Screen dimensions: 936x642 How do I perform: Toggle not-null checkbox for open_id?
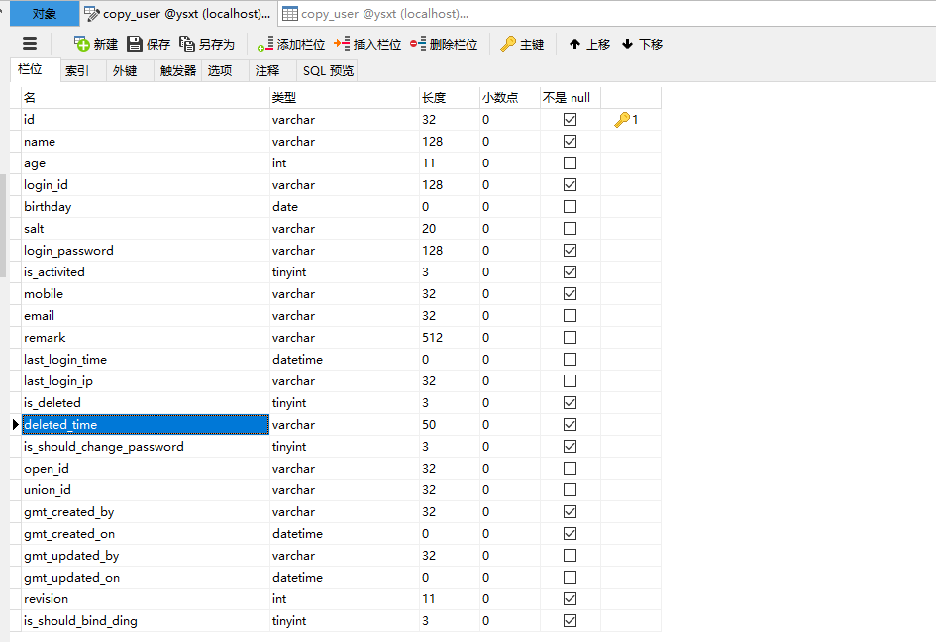pyautogui.click(x=571, y=469)
